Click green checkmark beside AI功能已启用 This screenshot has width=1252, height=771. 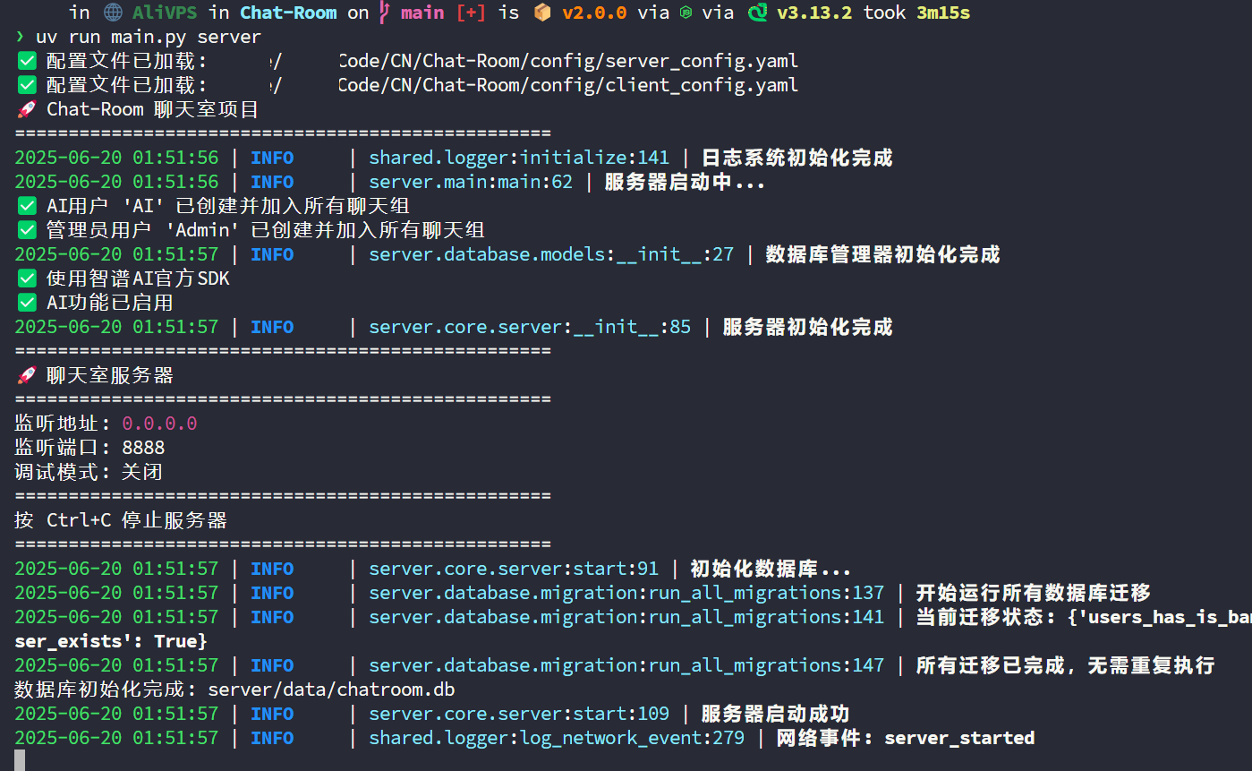coord(27,303)
